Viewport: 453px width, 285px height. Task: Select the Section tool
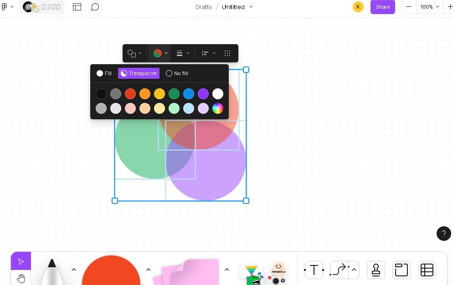coord(401,270)
